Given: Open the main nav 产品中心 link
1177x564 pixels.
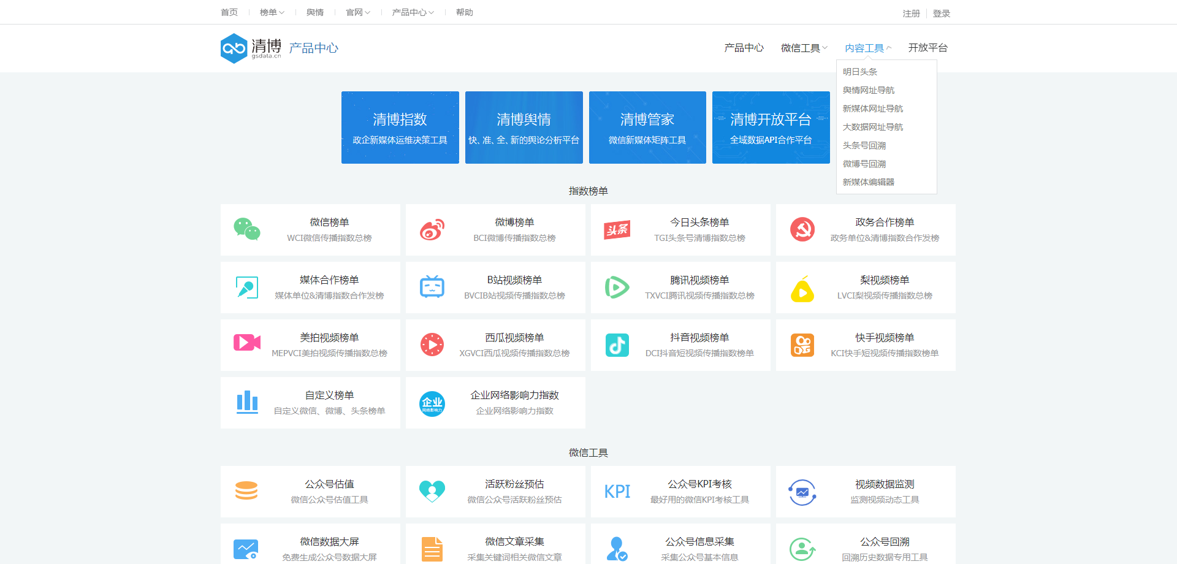Looking at the screenshot, I should coord(744,48).
